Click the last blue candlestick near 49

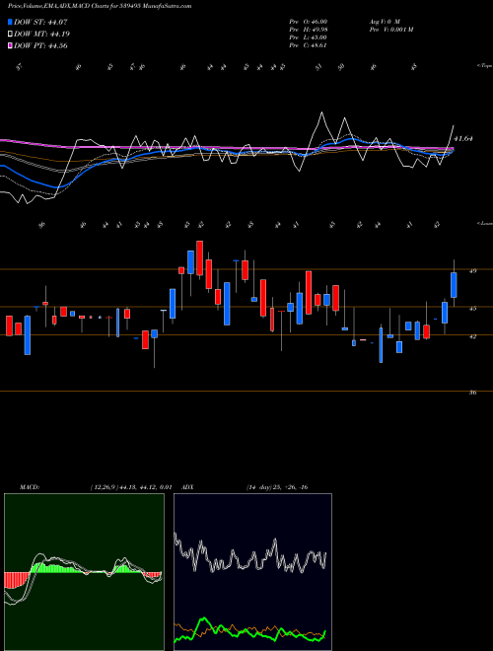click(x=454, y=285)
